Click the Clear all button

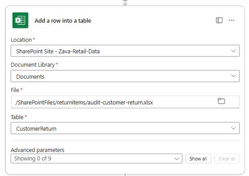coord(227,159)
